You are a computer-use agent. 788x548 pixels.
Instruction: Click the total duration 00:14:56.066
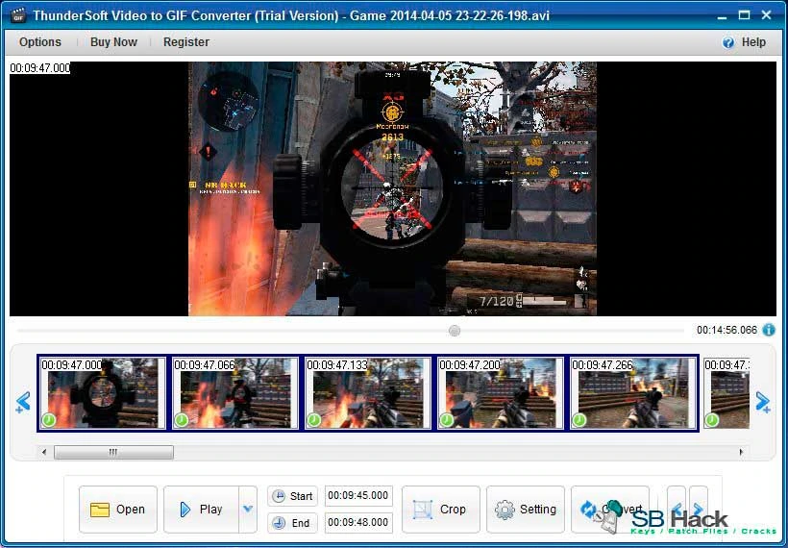(726, 330)
